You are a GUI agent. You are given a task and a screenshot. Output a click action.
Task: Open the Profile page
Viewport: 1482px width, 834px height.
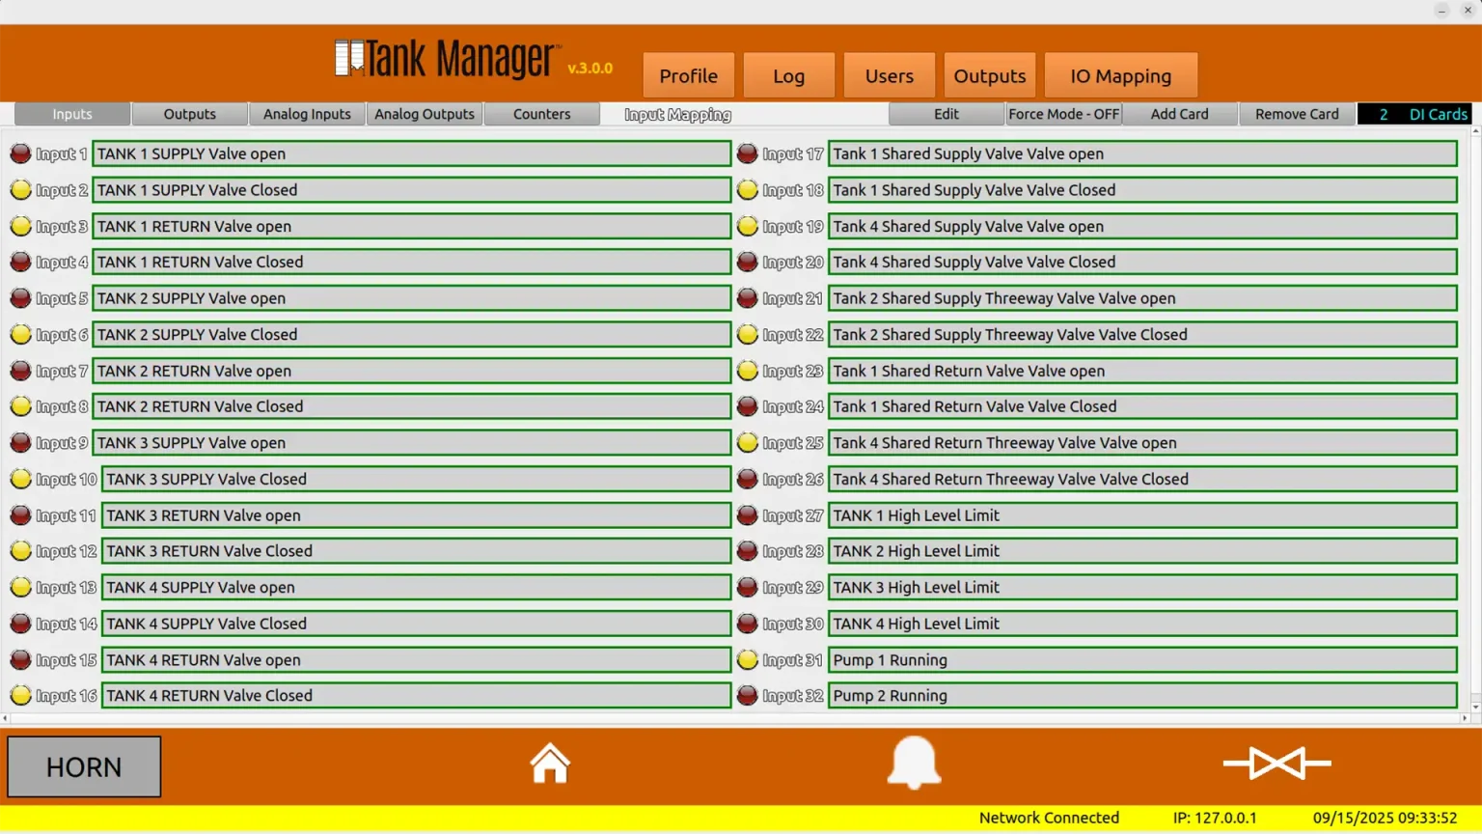pyautogui.click(x=689, y=75)
